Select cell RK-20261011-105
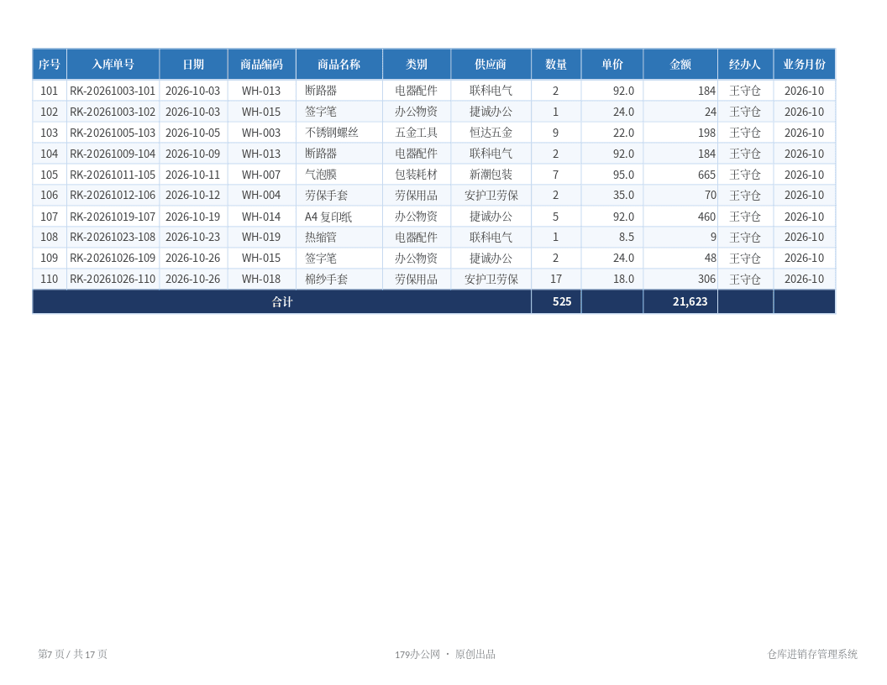This screenshot has width=887, height=685. (113, 175)
